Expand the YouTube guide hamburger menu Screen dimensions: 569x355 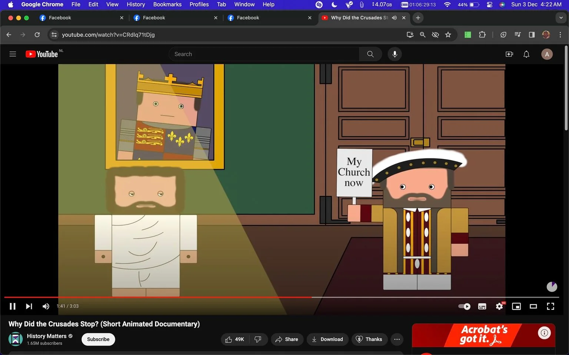(x=13, y=54)
